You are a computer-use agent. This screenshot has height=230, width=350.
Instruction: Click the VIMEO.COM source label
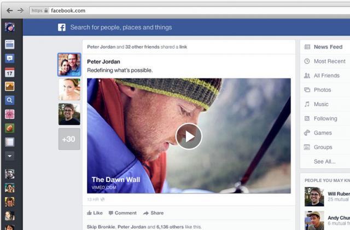tap(104, 187)
